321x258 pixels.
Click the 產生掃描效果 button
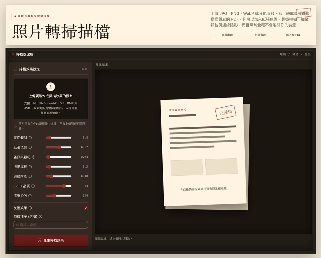(51, 240)
